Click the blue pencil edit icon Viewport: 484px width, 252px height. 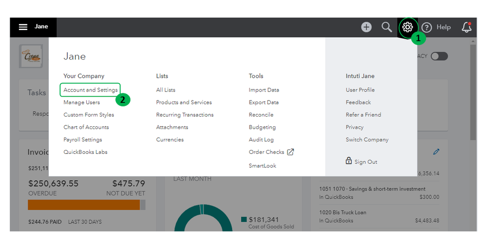(436, 151)
